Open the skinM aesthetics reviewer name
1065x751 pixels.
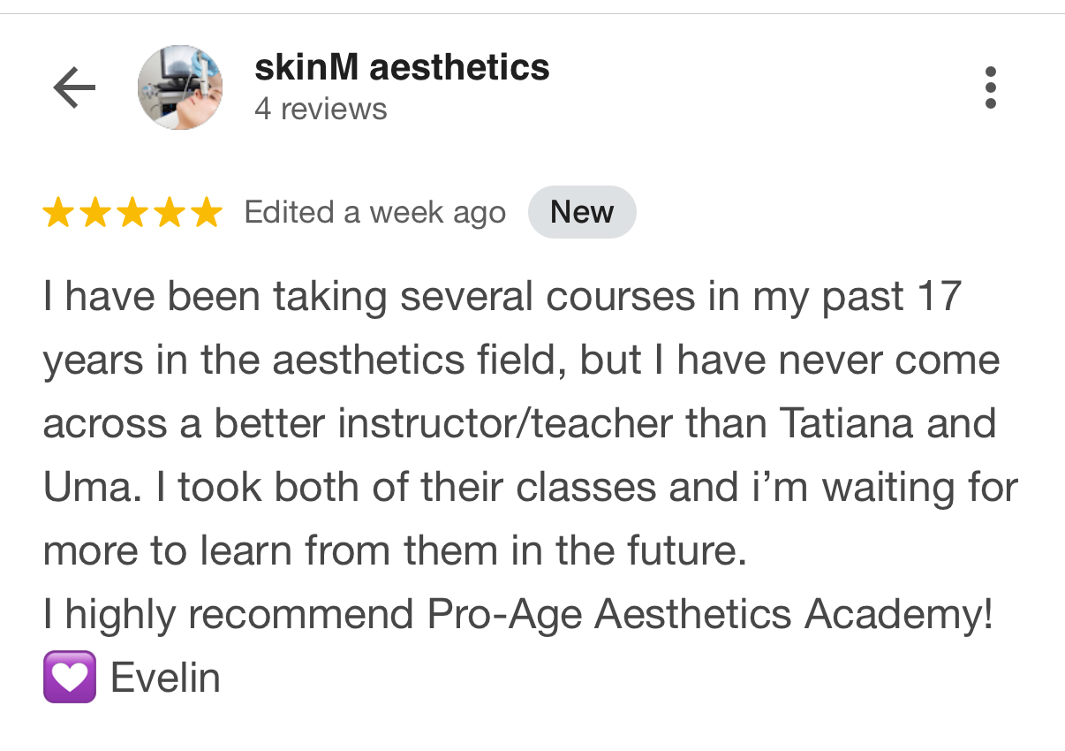tap(402, 68)
